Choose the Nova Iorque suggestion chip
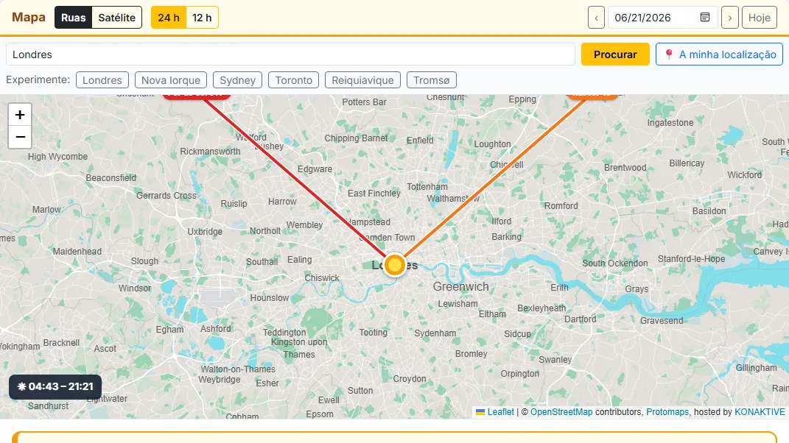 (x=171, y=80)
